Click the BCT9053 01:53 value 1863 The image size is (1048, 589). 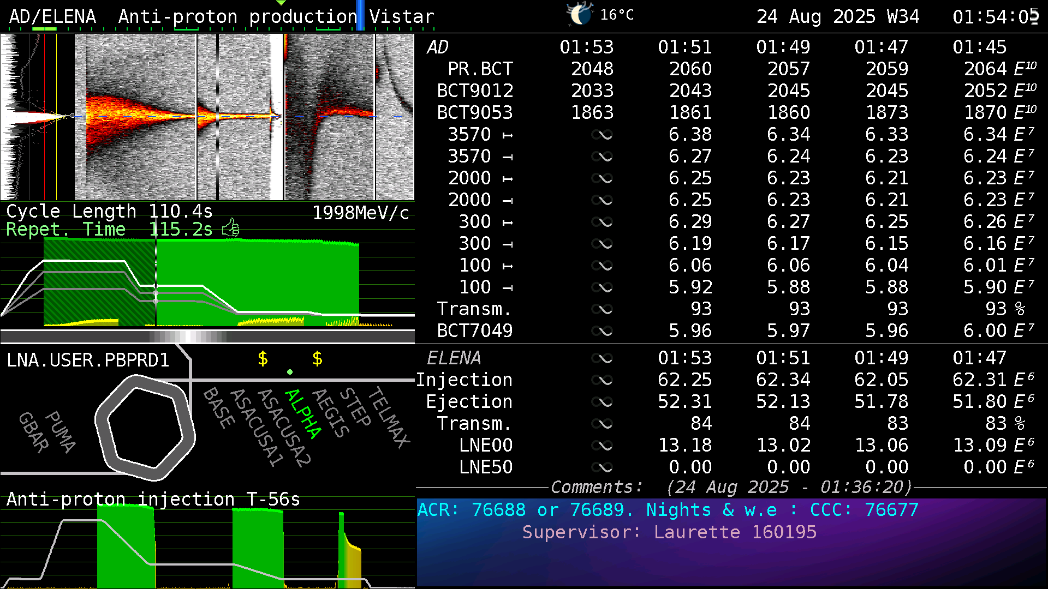(592, 112)
